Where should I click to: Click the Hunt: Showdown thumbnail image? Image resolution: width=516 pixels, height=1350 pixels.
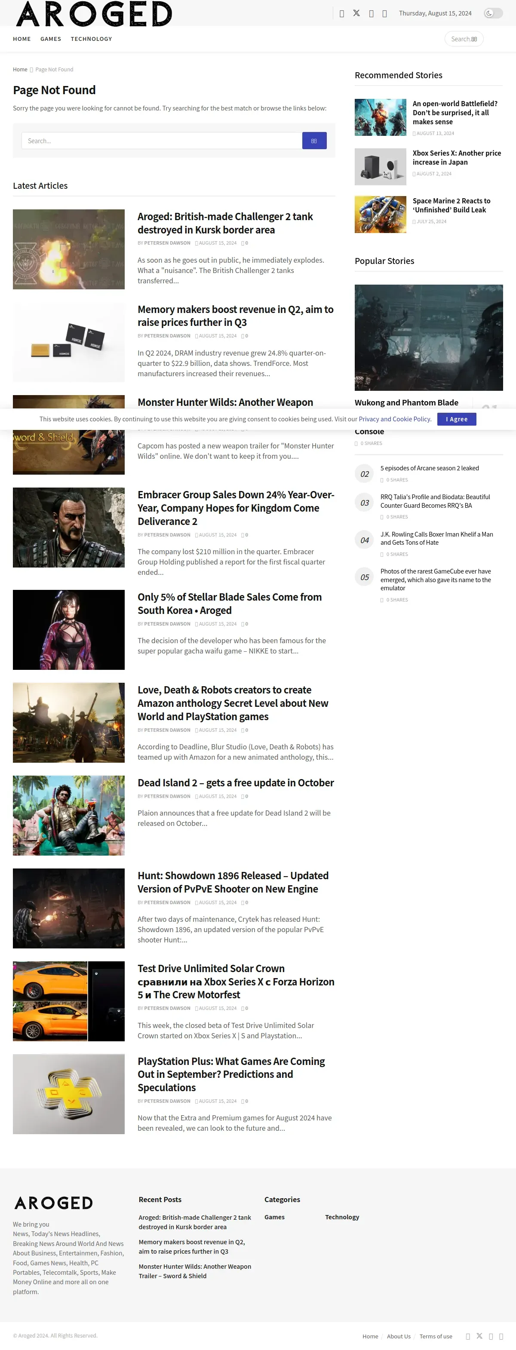pyautogui.click(x=69, y=909)
